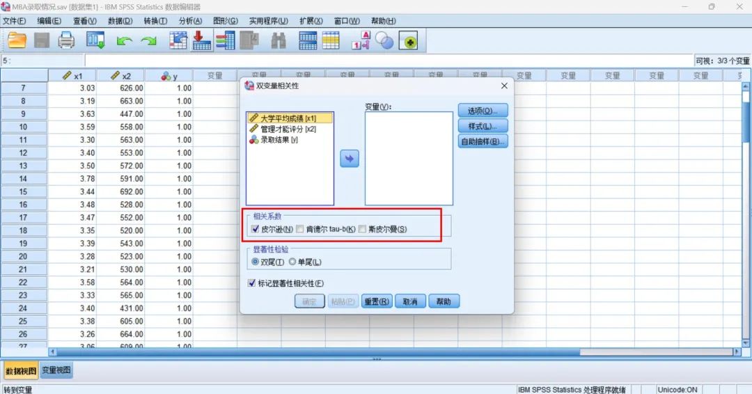Click the cell 626.00 in x2 column
The image size is (752, 394).
[x=121, y=88]
